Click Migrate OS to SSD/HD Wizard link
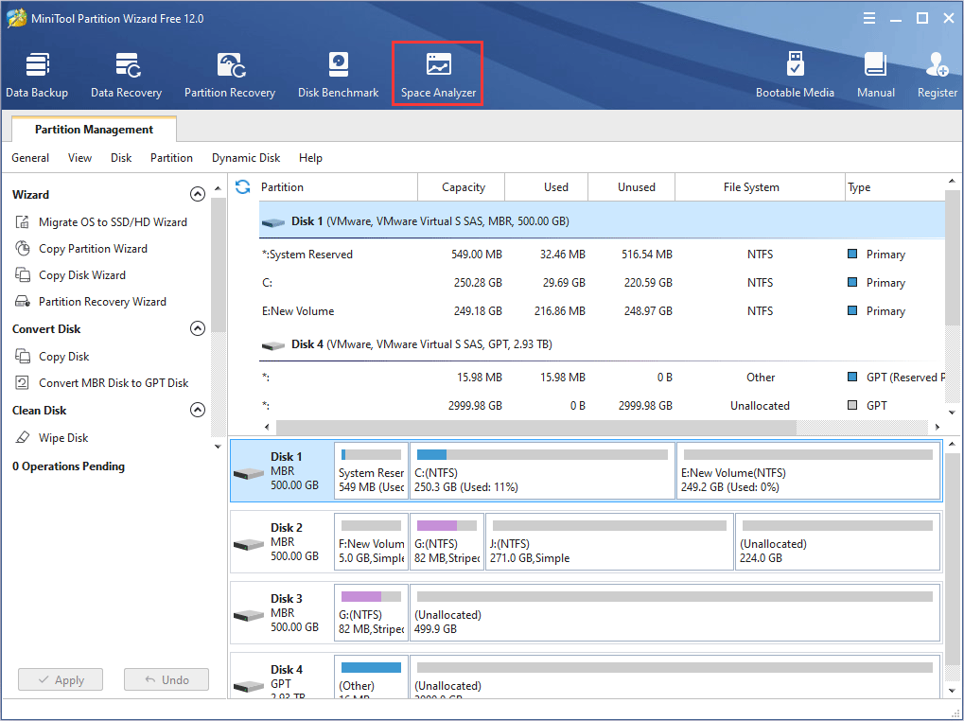The width and height of the screenshot is (964, 721). [114, 222]
